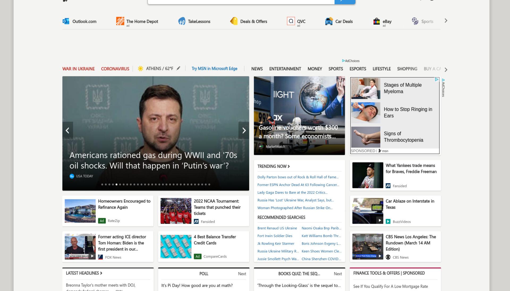Screen dimensions: 510x291
Task: Click the pencil icon to edit weather location
Action: point(178,68)
